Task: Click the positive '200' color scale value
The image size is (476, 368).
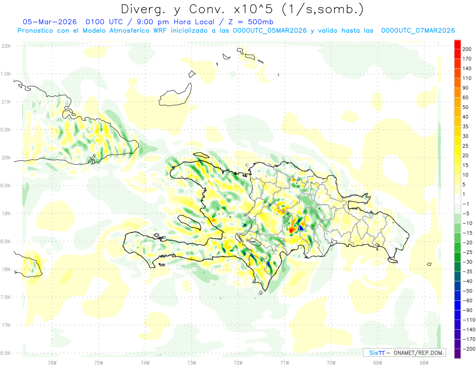Action: click(x=467, y=49)
